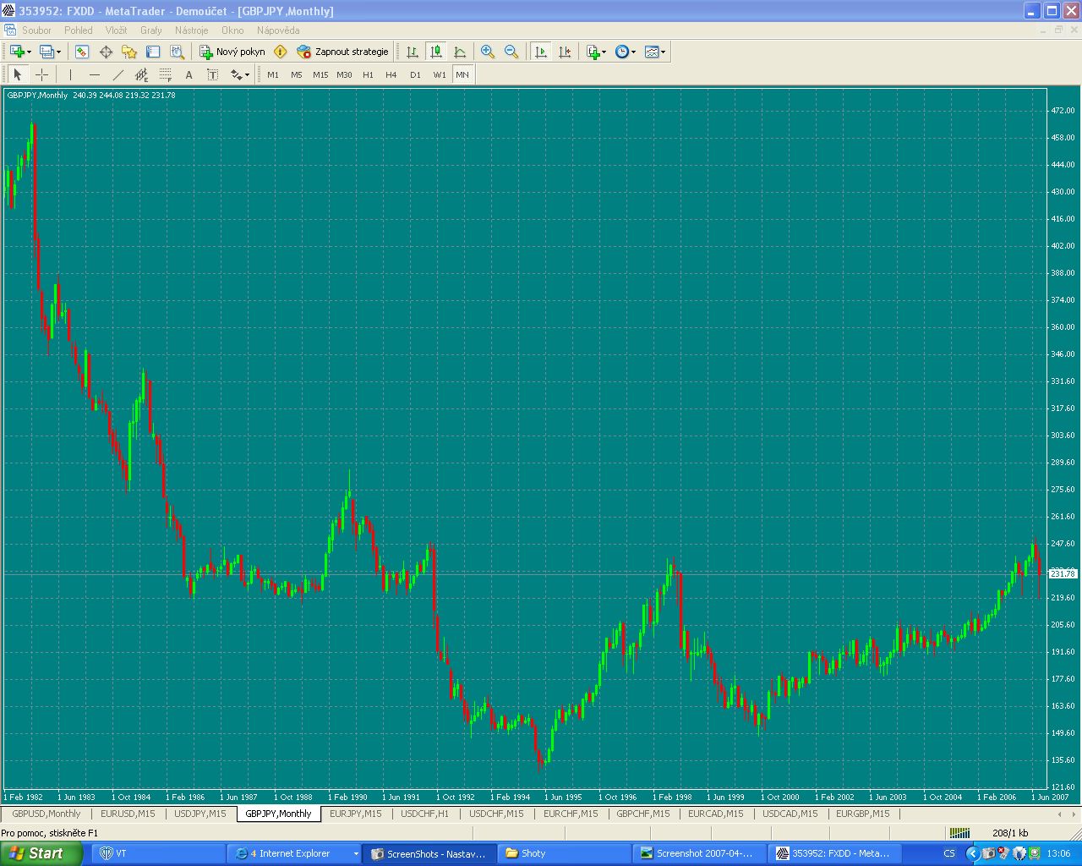Screen dimensions: 1082x866
Task: Select the vertical line drawing tool
Action: coord(70,74)
